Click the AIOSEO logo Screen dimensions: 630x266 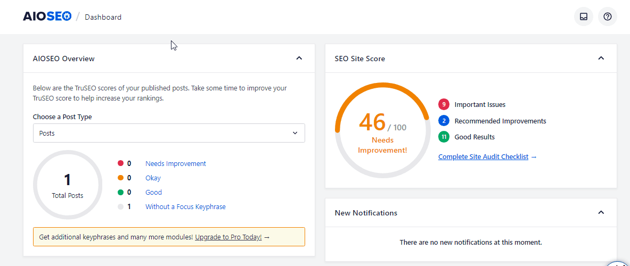coord(47,16)
